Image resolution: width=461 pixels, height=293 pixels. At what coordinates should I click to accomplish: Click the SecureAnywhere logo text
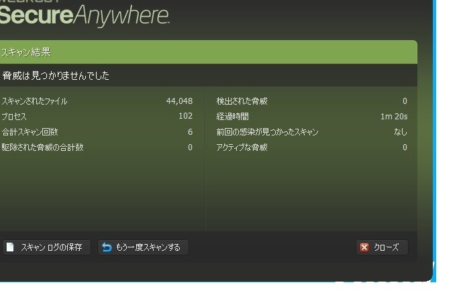[85, 15]
